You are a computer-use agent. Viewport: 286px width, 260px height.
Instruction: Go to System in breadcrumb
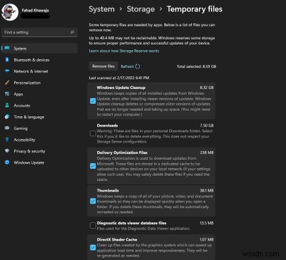[102, 9]
